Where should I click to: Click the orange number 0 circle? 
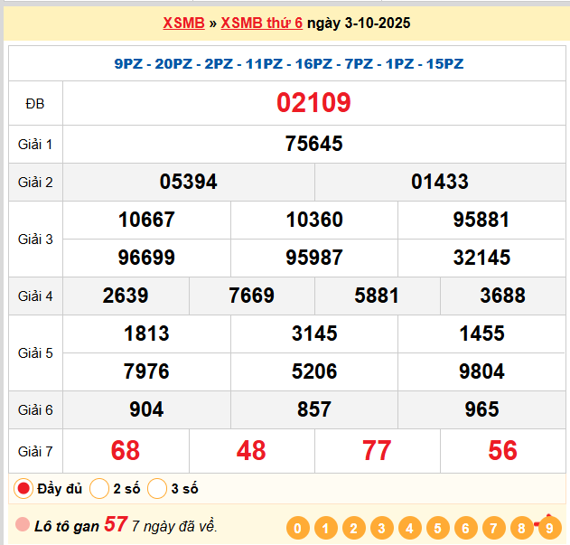297,529
